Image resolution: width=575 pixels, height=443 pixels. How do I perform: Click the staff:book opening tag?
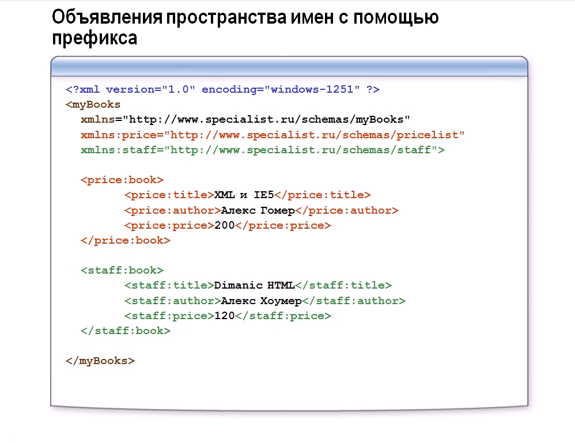click(x=122, y=270)
